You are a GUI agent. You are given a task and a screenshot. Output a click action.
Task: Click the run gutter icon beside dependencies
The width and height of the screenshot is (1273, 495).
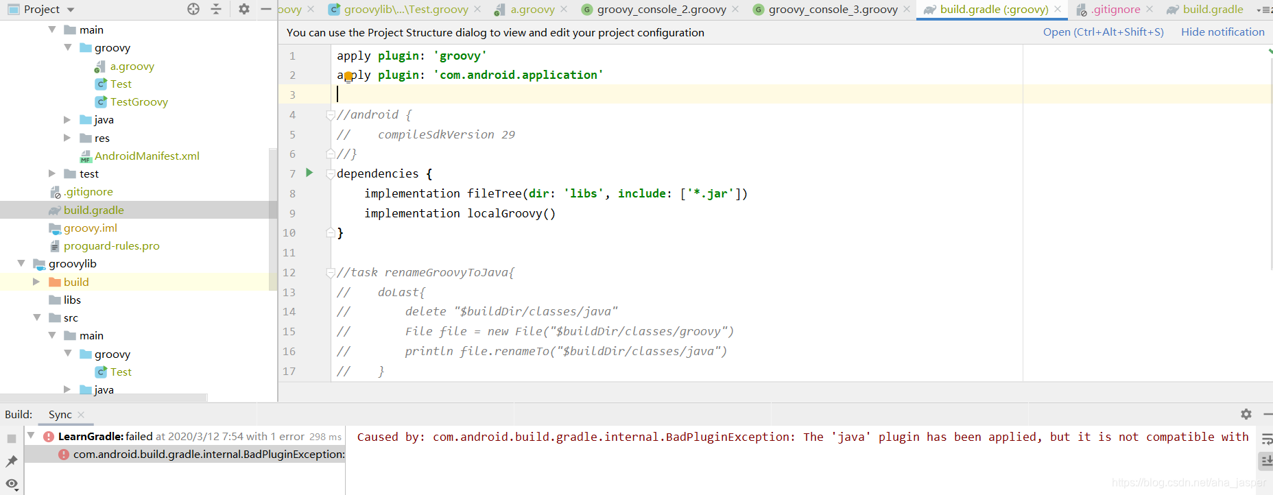coord(309,173)
